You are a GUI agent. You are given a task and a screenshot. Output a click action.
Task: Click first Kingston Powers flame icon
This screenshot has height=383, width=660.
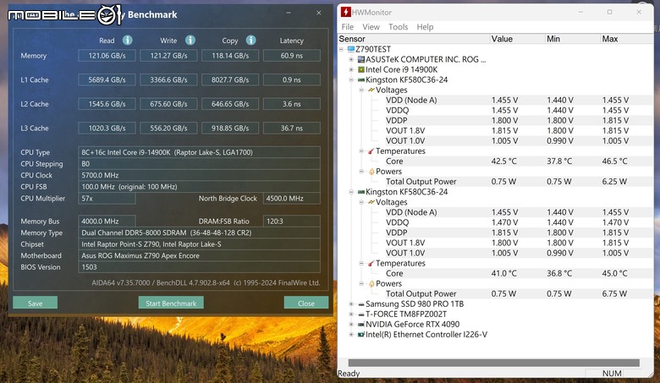click(x=371, y=172)
